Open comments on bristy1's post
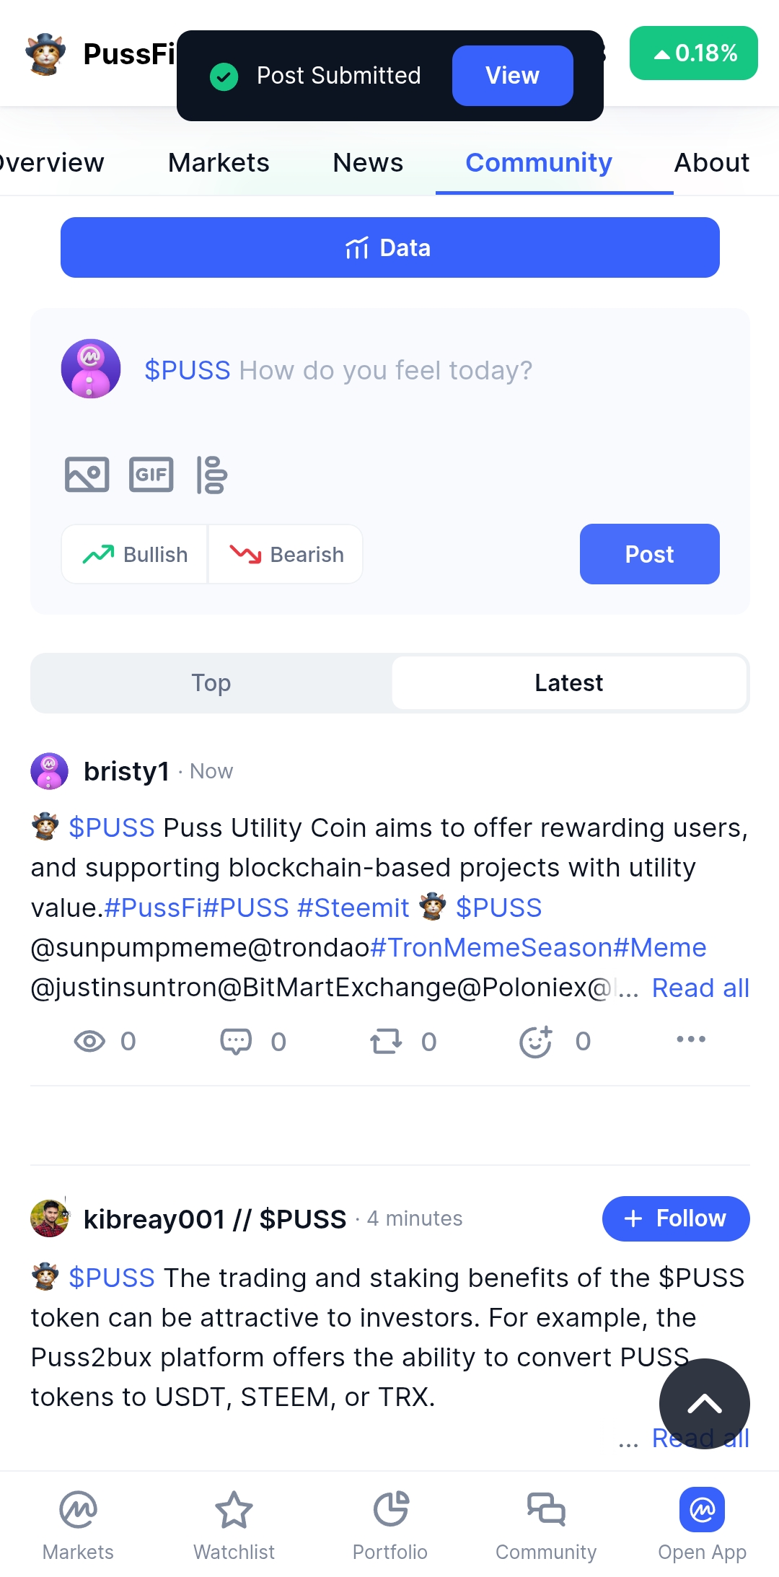This screenshot has height=1577, width=779. [x=236, y=1041]
